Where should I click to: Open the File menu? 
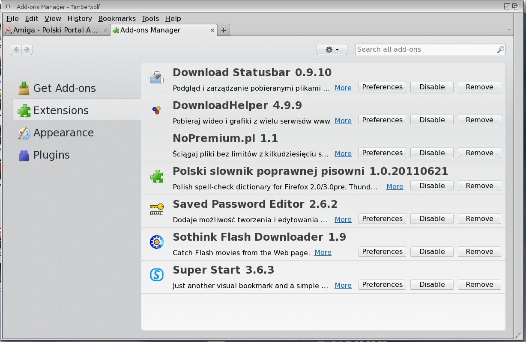[12, 18]
